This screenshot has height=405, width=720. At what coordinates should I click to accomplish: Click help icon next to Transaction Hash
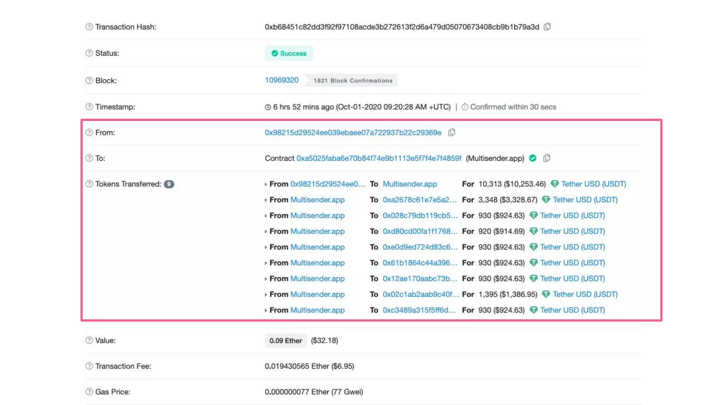89,27
